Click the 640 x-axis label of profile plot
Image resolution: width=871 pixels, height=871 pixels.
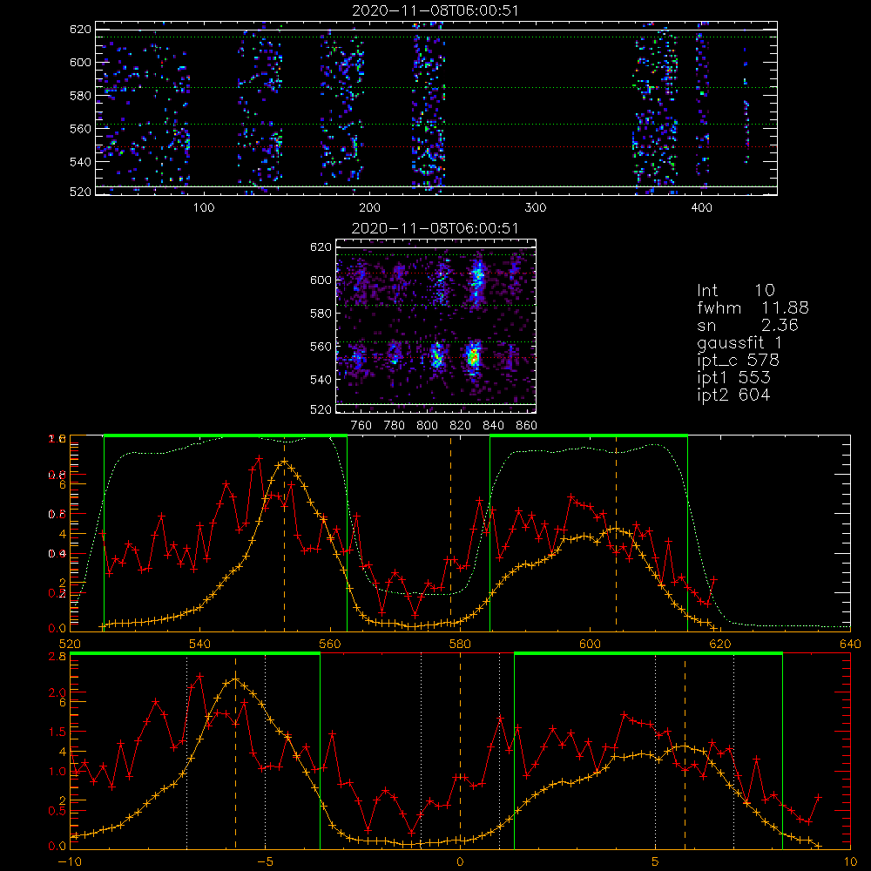850,644
